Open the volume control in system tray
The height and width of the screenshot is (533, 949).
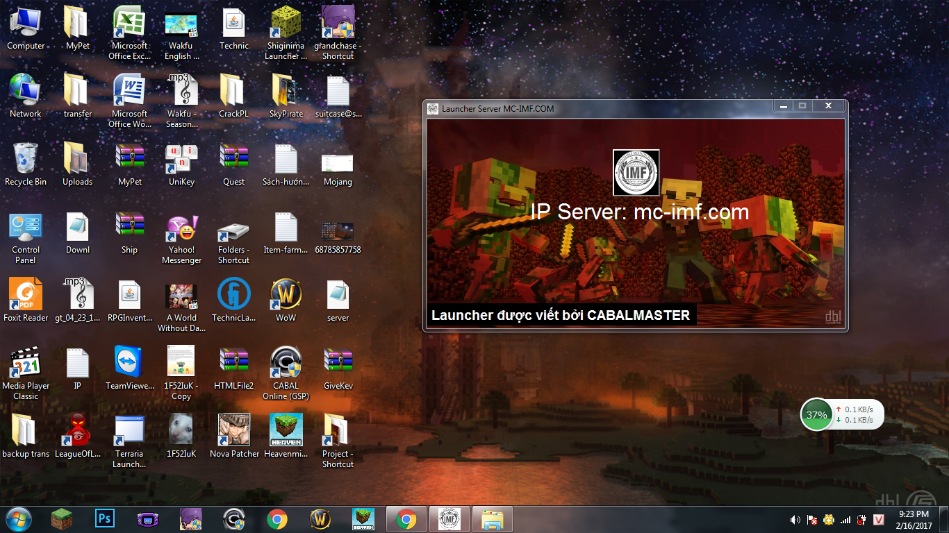coord(795,520)
